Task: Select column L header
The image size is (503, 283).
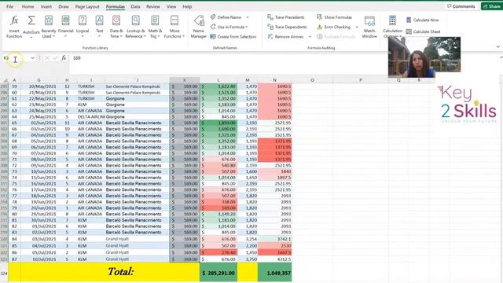Action: click(218, 80)
